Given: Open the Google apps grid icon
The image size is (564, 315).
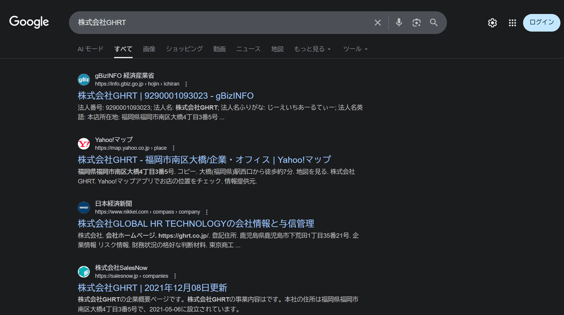Looking at the screenshot, I should pyautogui.click(x=513, y=23).
